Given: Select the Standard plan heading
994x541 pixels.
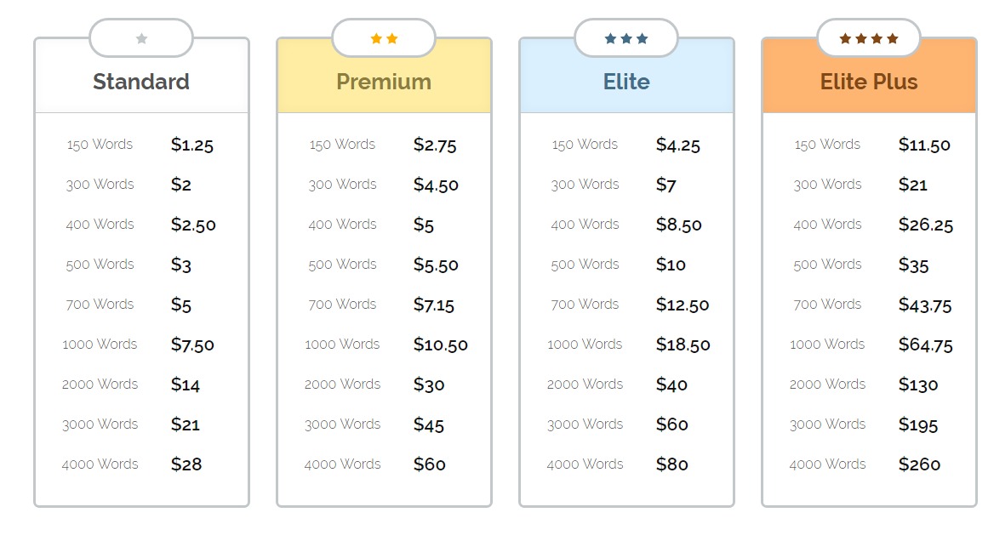Looking at the screenshot, I should coord(141,82).
